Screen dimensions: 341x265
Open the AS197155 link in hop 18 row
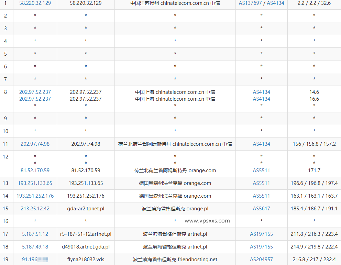261,247
